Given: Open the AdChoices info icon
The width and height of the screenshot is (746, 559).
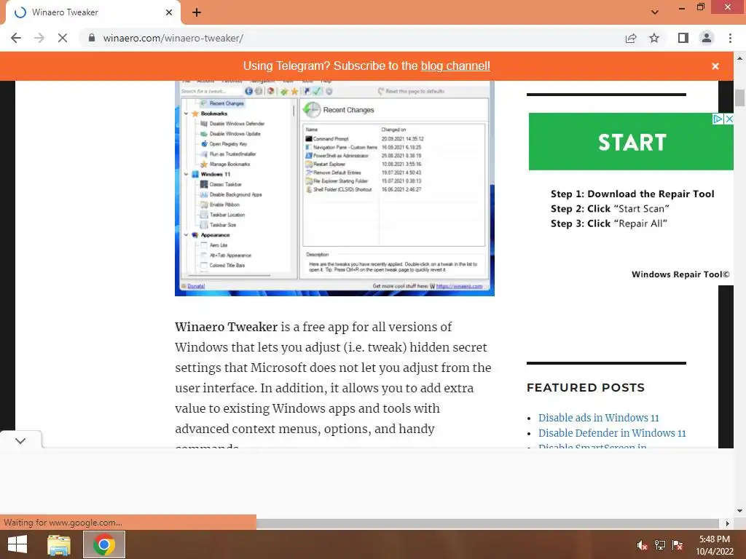Looking at the screenshot, I should point(718,119).
